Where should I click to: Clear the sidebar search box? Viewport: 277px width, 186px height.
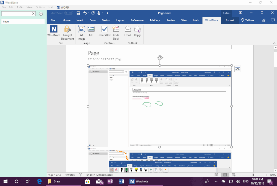point(33,14)
